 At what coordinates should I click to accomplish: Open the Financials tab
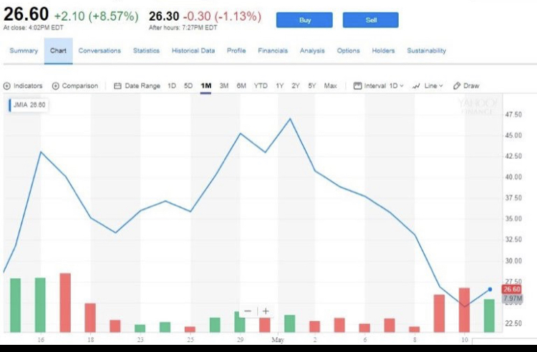pos(273,51)
